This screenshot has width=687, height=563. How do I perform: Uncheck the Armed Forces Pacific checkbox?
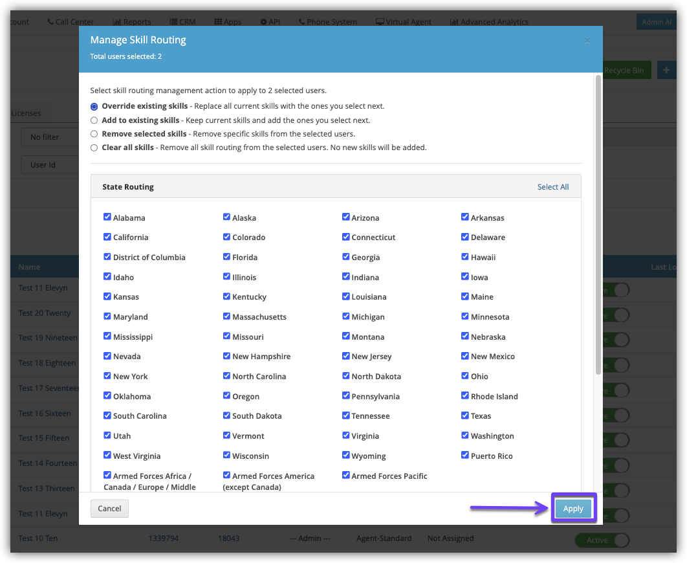click(345, 475)
